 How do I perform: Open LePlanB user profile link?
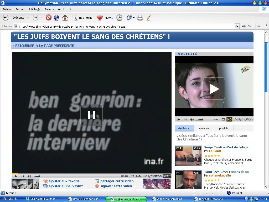(215, 151)
